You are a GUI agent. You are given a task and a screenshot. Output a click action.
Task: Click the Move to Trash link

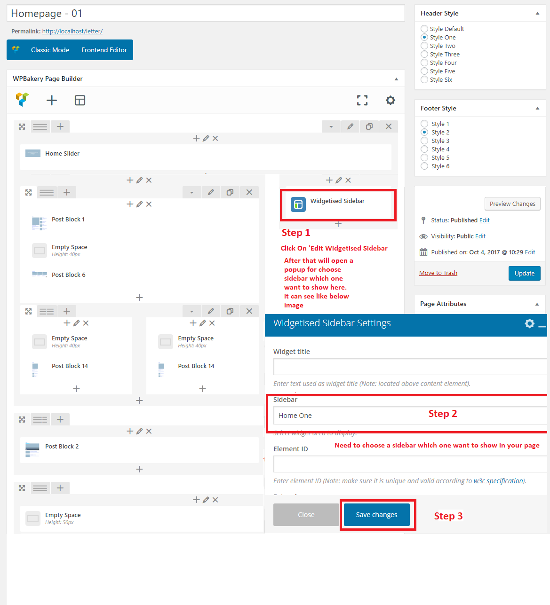438,273
